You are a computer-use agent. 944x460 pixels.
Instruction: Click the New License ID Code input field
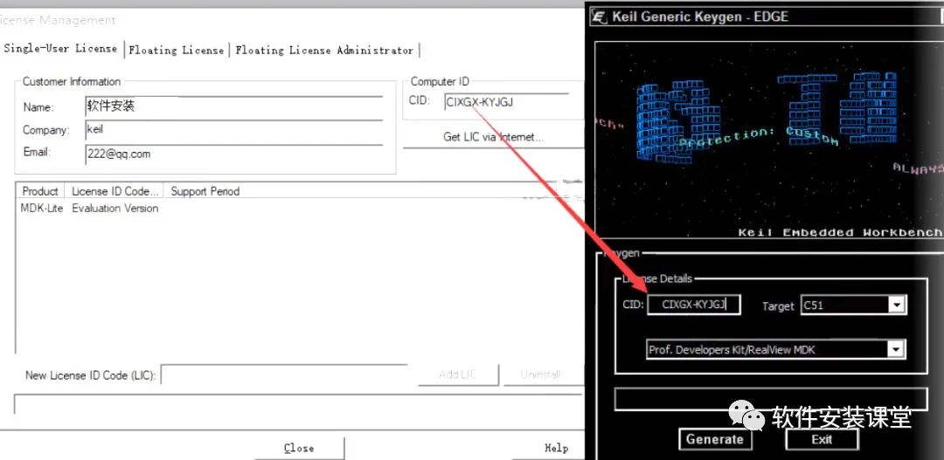tap(284, 374)
